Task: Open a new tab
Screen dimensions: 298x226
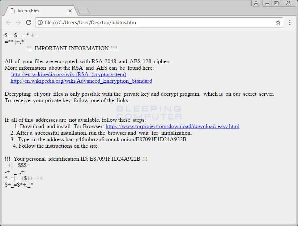Action: [x=84, y=11]
